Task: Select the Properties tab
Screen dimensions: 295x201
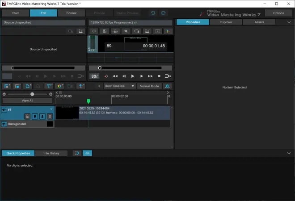Action: (x=193, y=22)
